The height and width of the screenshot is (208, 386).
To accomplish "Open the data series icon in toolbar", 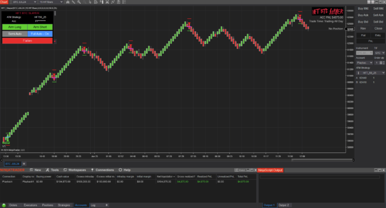I will (107, 2).
